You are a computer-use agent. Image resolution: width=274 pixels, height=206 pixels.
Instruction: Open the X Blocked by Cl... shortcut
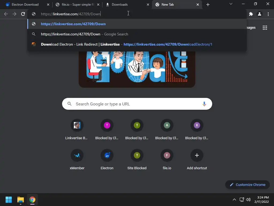click(197, 130)
